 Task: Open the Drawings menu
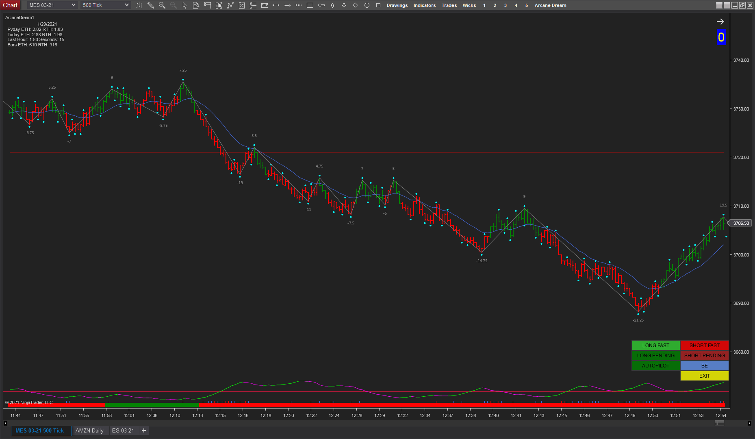[397, 5]
